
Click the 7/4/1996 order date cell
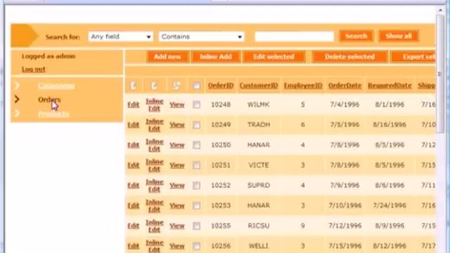345,105
